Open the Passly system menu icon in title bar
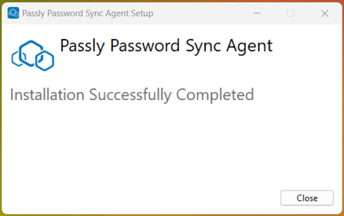 click(13, 13)
